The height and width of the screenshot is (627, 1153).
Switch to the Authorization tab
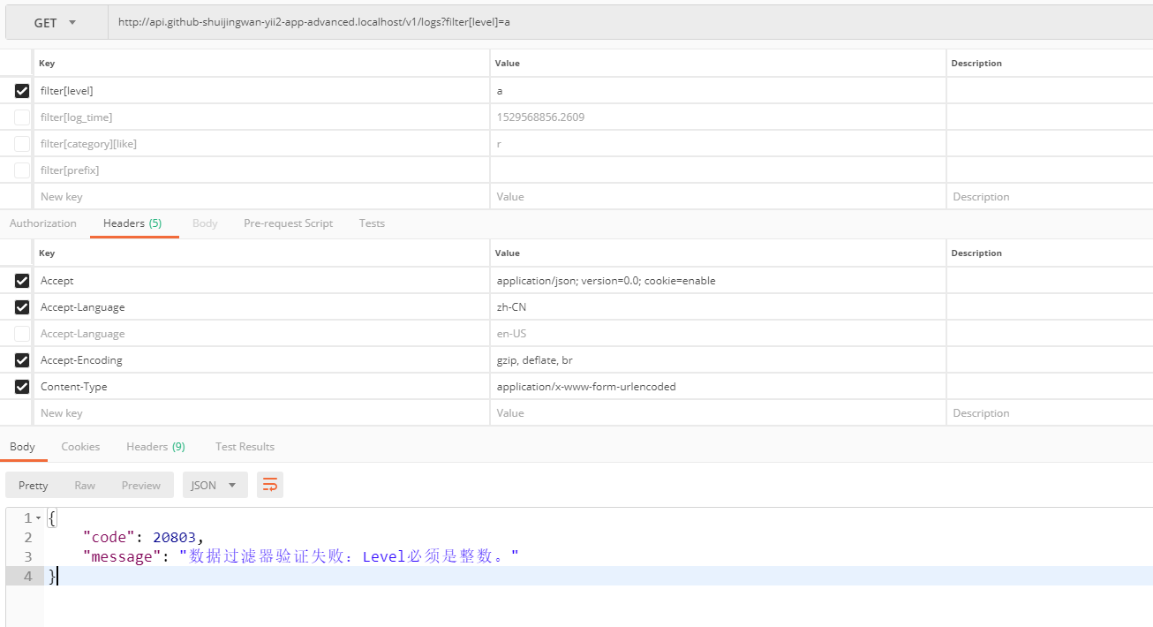(x=43, y=223)
